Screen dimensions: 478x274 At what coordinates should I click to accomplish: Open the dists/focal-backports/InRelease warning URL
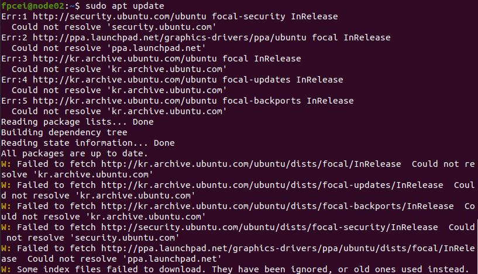tap(277, 206)
